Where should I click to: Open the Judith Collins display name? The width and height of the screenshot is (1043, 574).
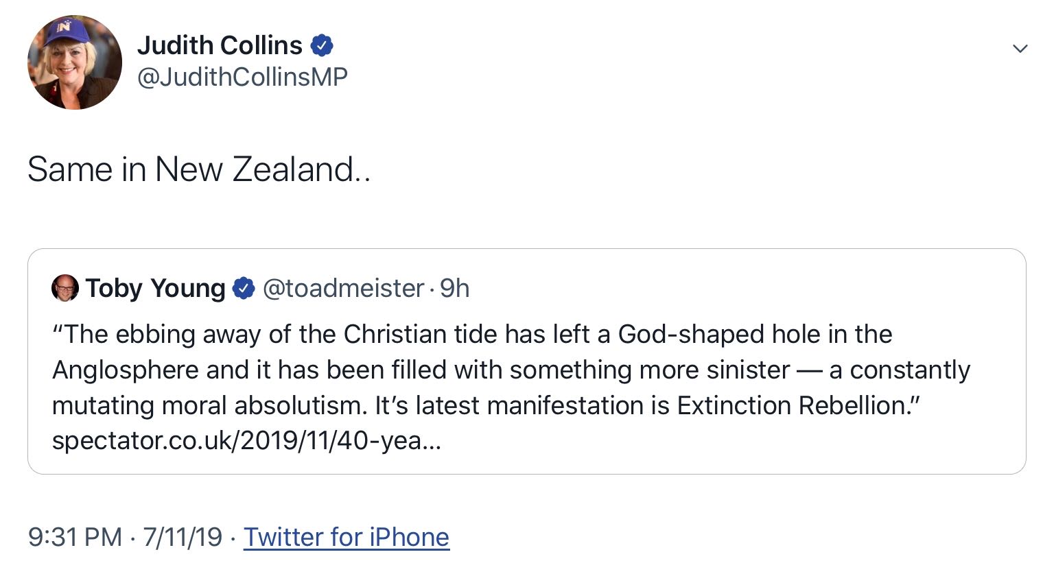point(220,46)
